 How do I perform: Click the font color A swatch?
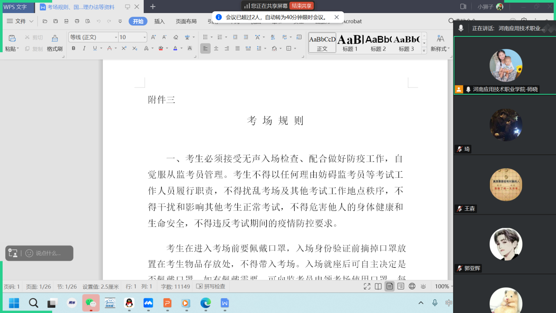point(175,48)
